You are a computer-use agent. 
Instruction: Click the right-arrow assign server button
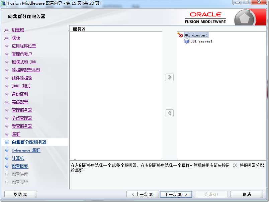click(x=170, y=77)
